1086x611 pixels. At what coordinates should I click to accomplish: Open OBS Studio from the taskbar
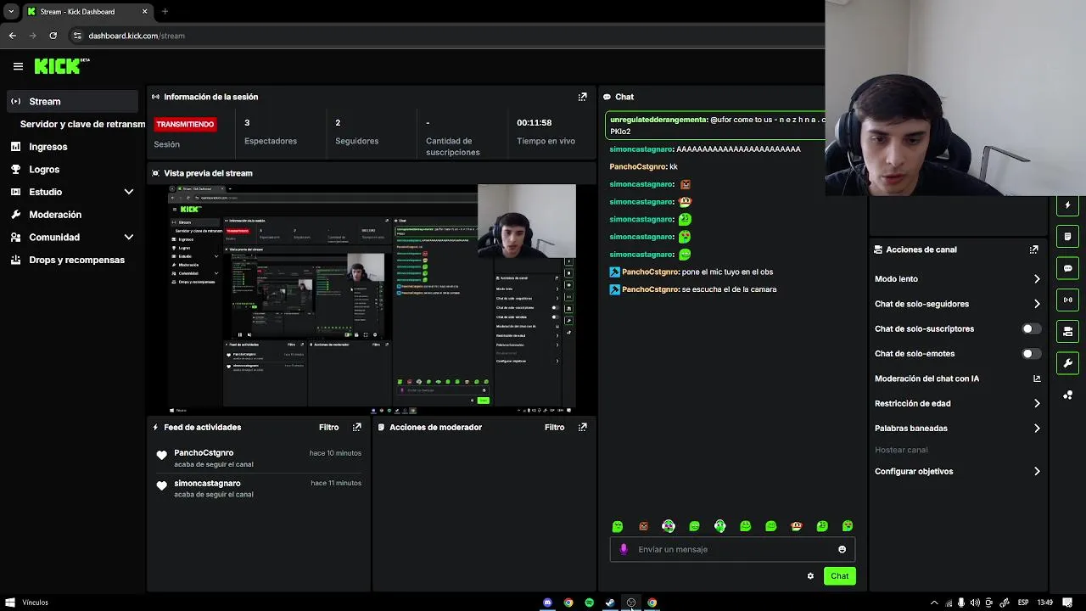630,603
